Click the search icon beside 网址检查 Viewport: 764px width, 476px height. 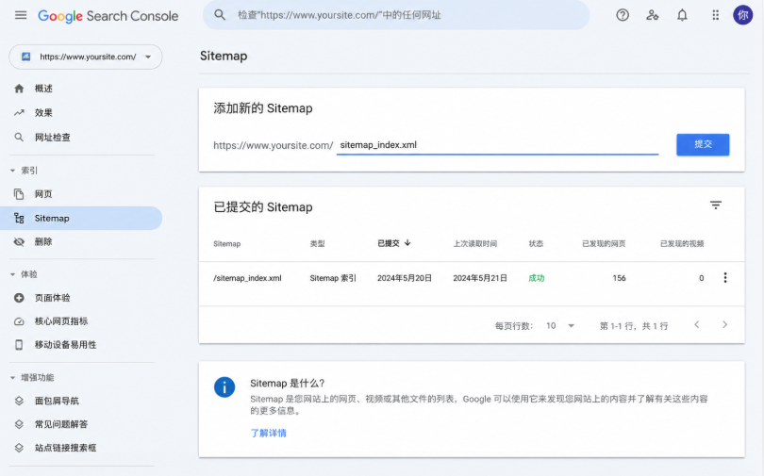(x=19, y=138)
